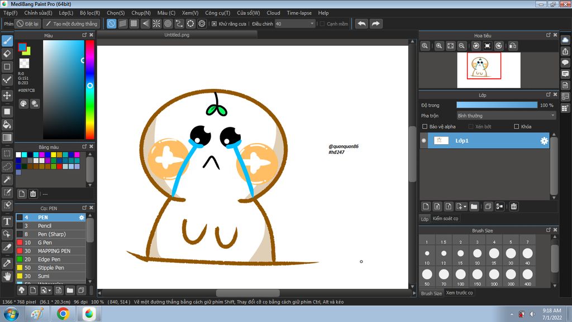Toggle the Khử răng cưa checkbox

point(214,24)
